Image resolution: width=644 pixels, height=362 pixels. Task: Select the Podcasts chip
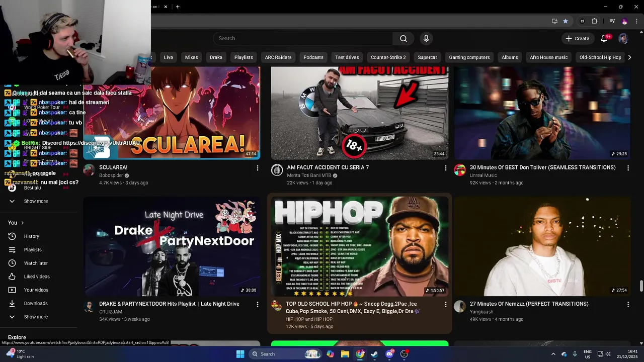(x=313, y=57)
